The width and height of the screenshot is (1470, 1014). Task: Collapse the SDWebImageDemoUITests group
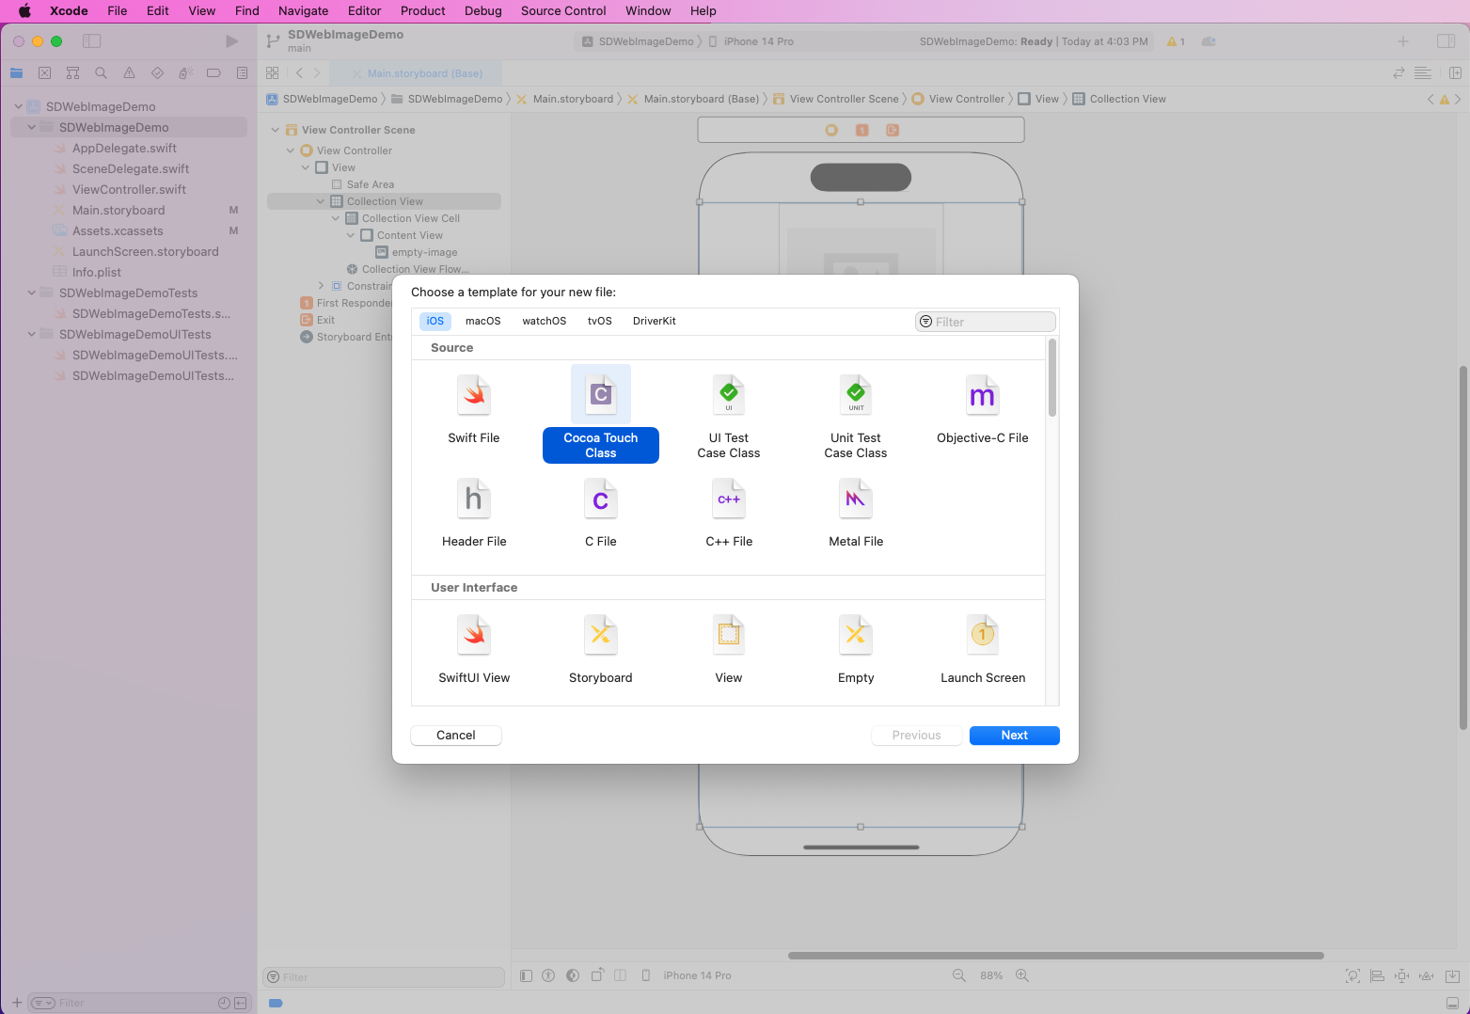coord(31,334)
